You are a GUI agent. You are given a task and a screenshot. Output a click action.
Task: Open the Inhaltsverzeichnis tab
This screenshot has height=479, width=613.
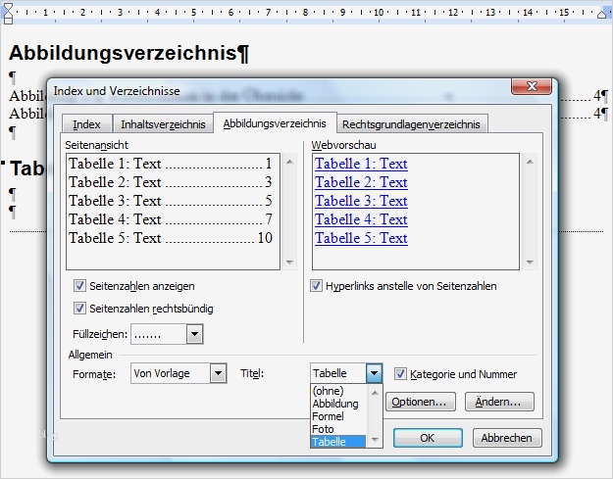(x=163, y=124)
